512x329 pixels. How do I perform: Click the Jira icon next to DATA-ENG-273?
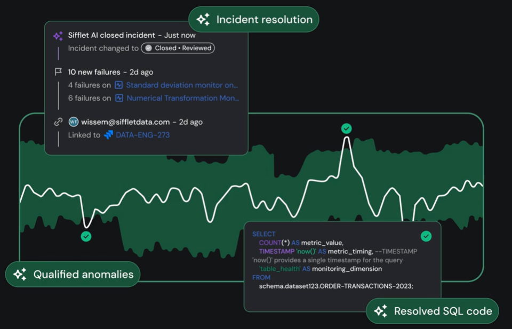pos(108,135)
